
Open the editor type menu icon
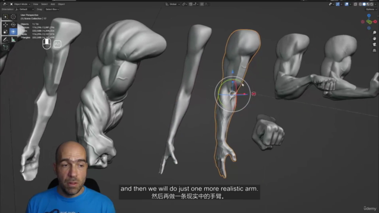(x=5, y=4)
